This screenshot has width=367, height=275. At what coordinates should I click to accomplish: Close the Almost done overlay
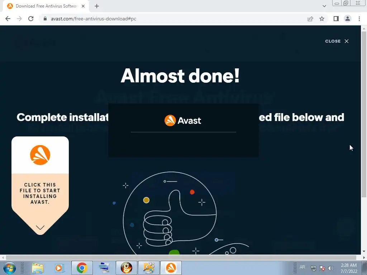point(337,41)
